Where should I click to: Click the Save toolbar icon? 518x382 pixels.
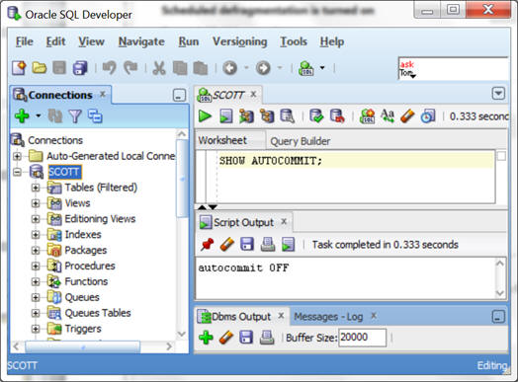point(59,68)
